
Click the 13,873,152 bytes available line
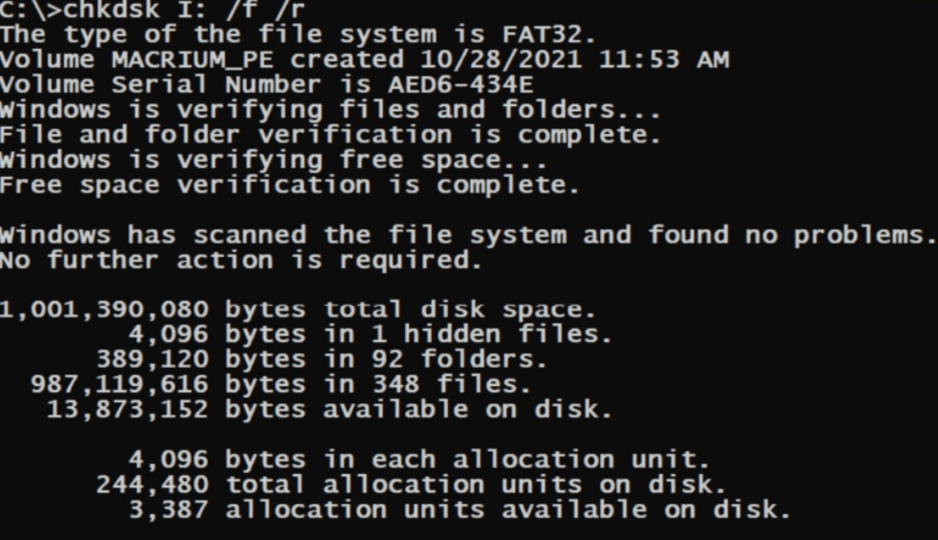click(x=330, y=410)
